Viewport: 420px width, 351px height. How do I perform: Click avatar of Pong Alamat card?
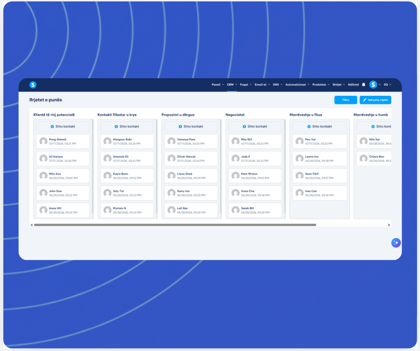(44, 141)
